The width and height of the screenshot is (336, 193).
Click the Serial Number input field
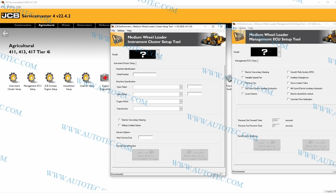(x=145, y=74)
